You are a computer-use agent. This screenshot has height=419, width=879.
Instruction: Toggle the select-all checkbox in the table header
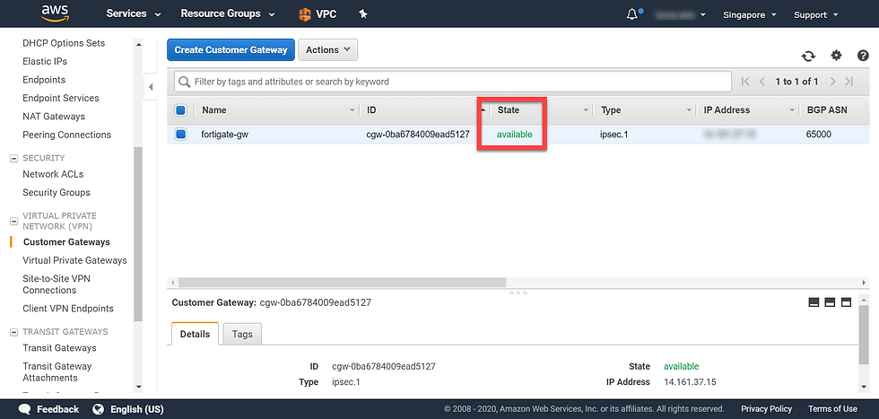coord(180,110)
